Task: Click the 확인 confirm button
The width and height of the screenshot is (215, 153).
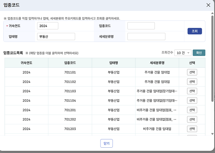Action: [199, 53]
